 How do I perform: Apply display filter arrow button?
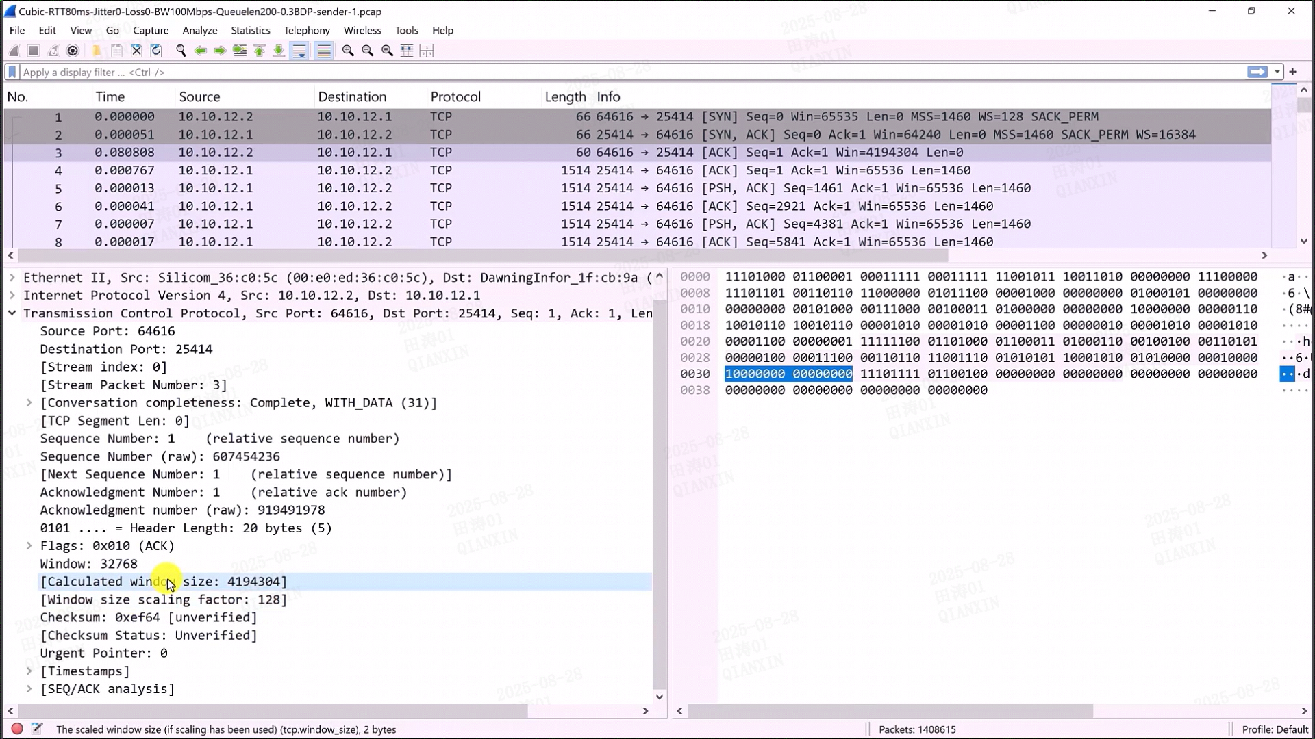[1257, 72]
